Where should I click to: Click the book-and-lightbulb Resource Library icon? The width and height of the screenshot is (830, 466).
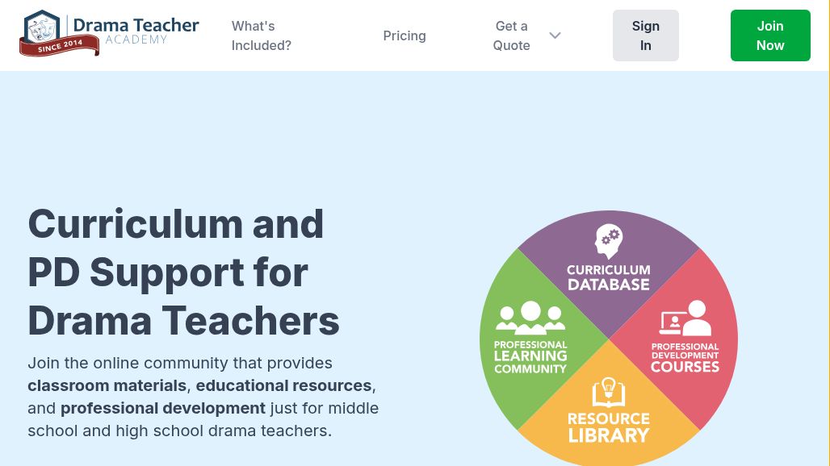click(x=608, y=393)
